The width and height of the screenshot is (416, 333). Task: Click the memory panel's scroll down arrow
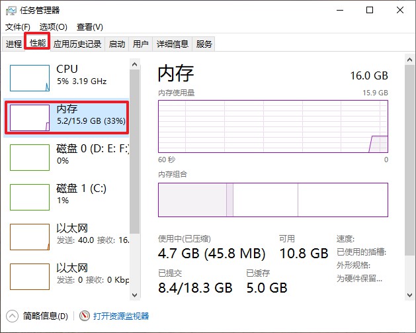[x=409, y=295]
